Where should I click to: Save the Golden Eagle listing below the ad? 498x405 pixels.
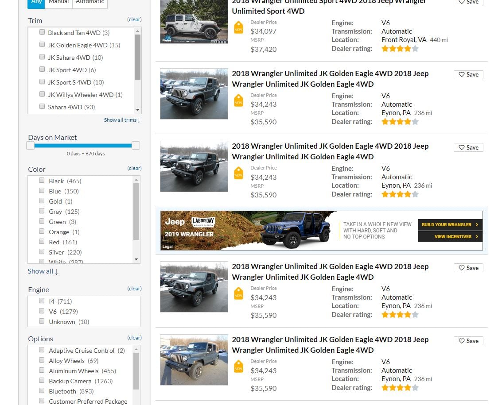click(468, 268)
